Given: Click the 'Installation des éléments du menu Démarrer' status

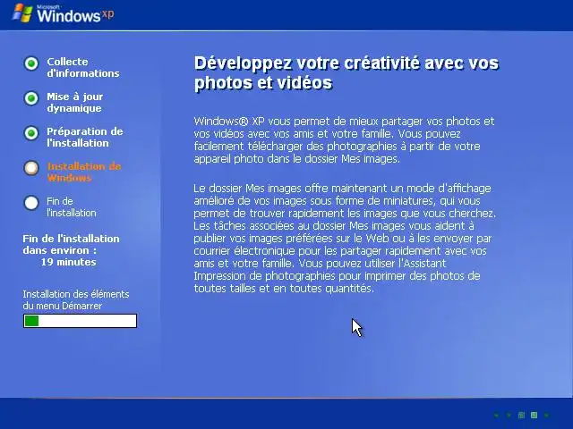Looking at the screenshot, I should [76, 300].
